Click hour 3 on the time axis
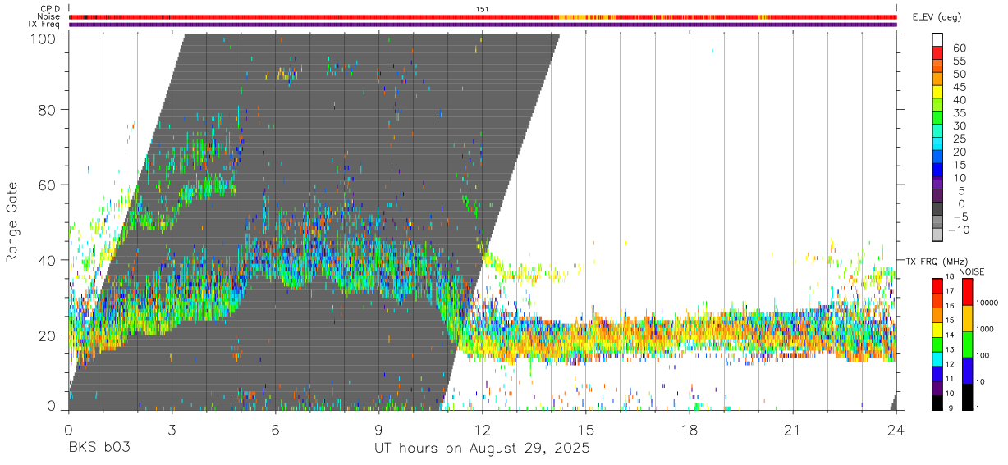 point(172,430)
